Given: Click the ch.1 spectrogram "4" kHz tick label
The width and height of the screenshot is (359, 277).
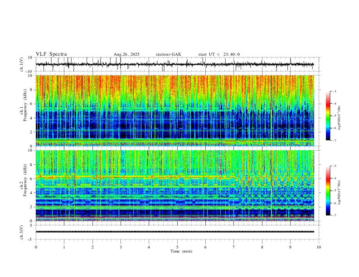Looking at the screenshot, I should (x=32, y=118).
